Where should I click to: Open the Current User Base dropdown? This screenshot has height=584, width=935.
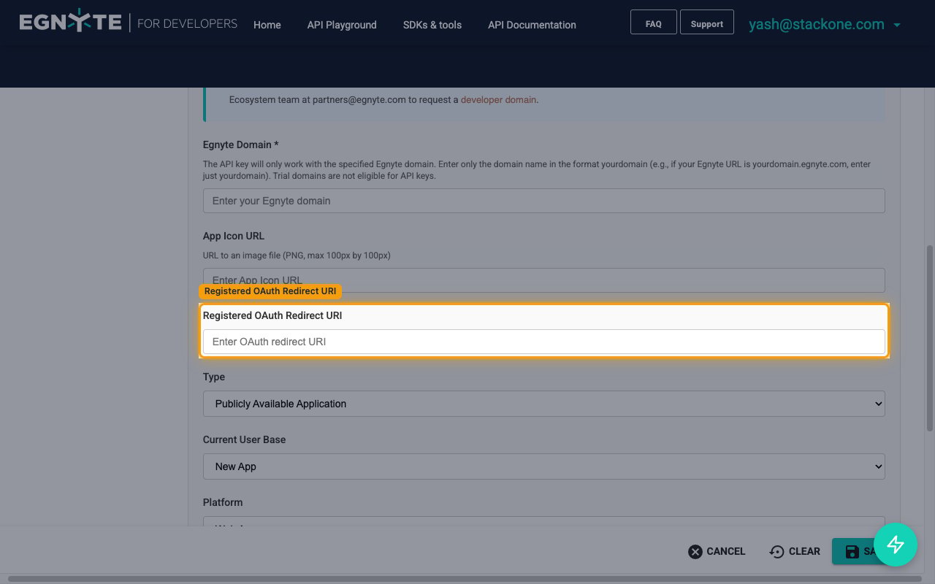[x=543, y=466]
